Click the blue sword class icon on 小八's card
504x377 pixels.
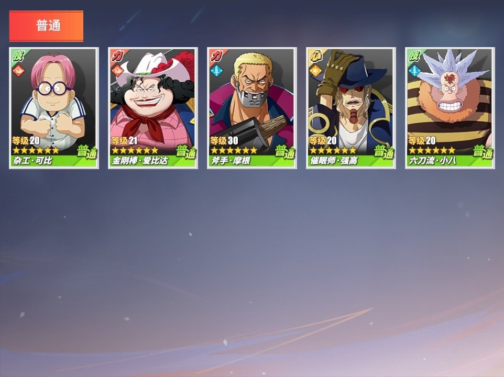pyautogui.click(x=414, y=70)
